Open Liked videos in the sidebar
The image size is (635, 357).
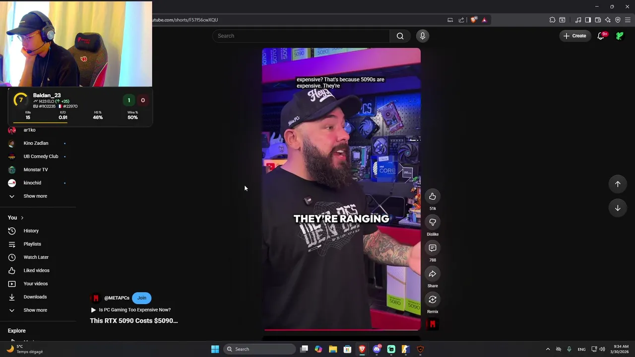click(38, 270)
